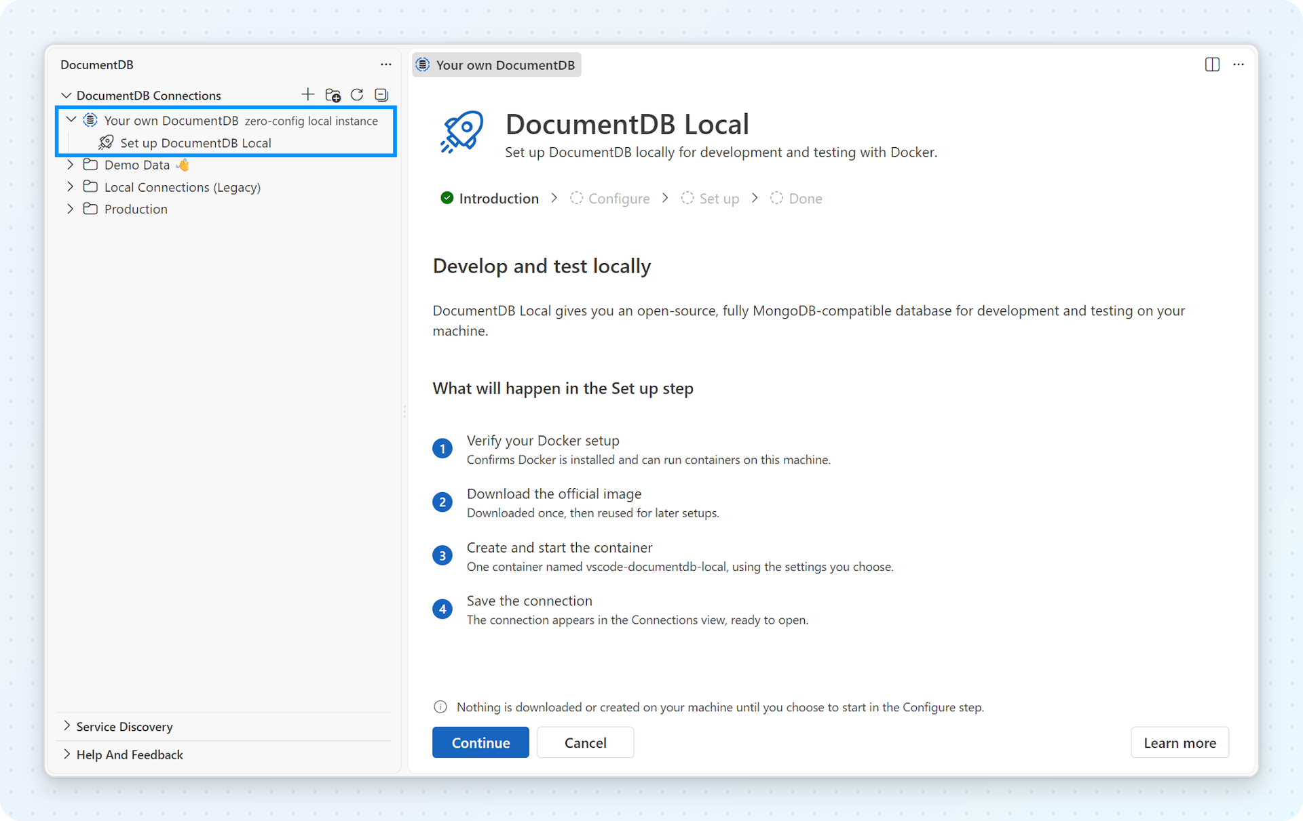Expand the Service Discovery section
This screenshot has height=821, width=1303.
point(67,726)
